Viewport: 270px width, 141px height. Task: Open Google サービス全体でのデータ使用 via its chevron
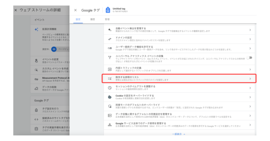pos(250,125)
